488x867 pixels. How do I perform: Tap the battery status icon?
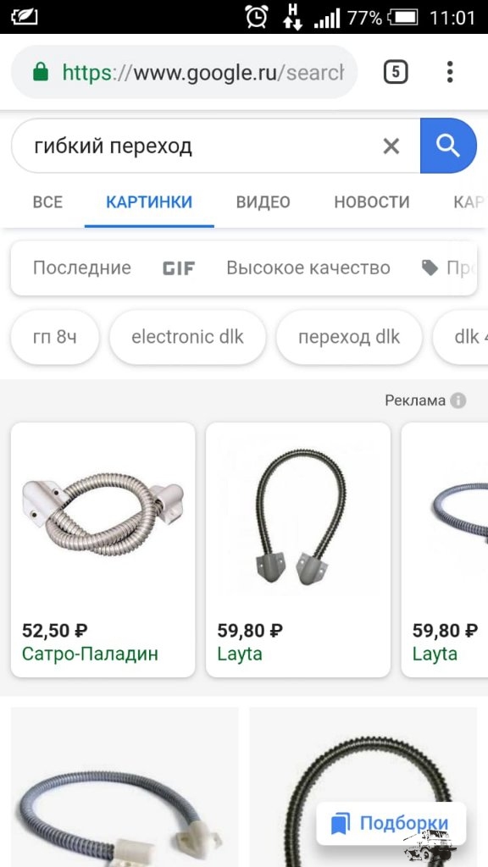coord(402,18)
